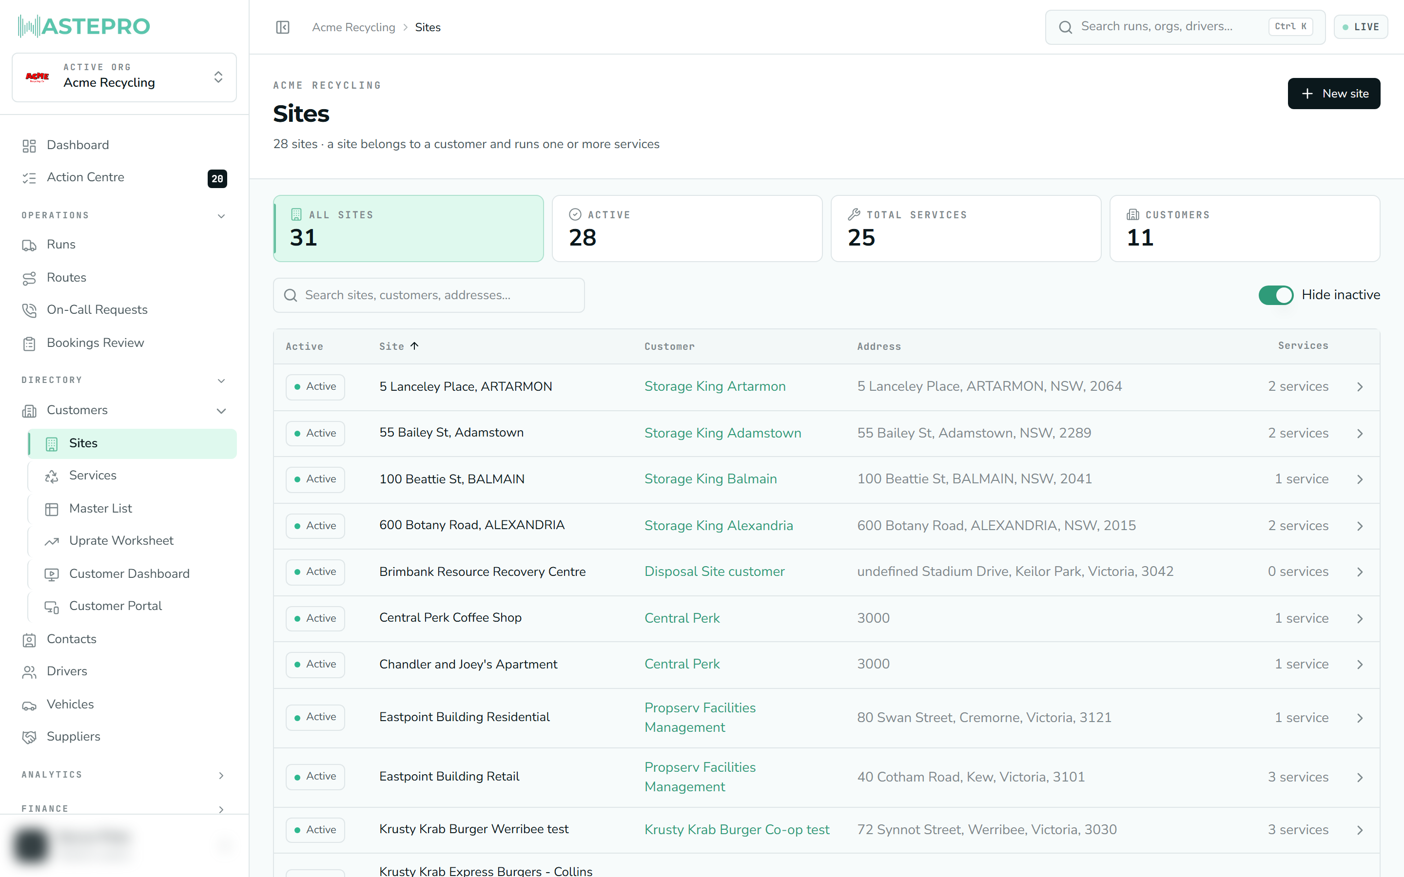Select Krusty Krab Burger Werribee test
The image size is (1404, 877).
coord(473,829)
